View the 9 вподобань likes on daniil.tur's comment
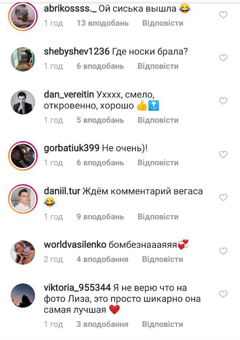The height and width of the screenshot is (340, 240). (x=100, y=217)
